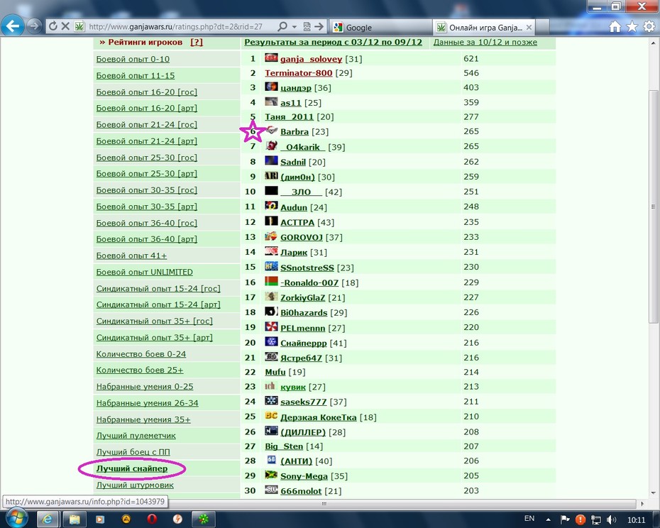
Task: Open Синдикатный опыт 35+ [гос] rating
Action: 154,321
